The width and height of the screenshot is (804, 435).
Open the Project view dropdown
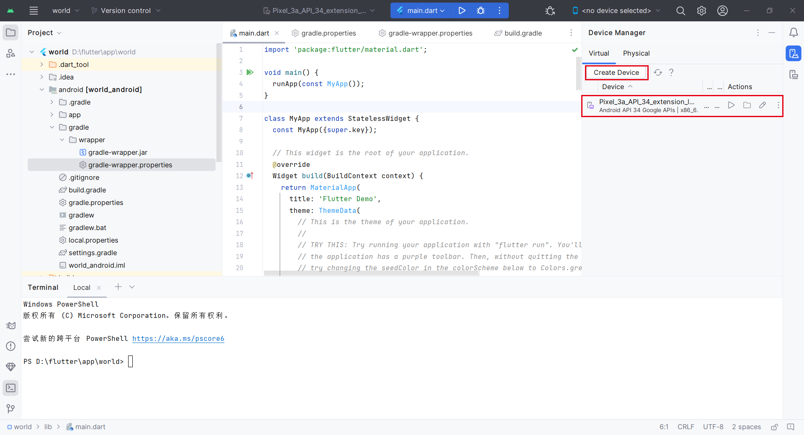click(x=44, y=33)
